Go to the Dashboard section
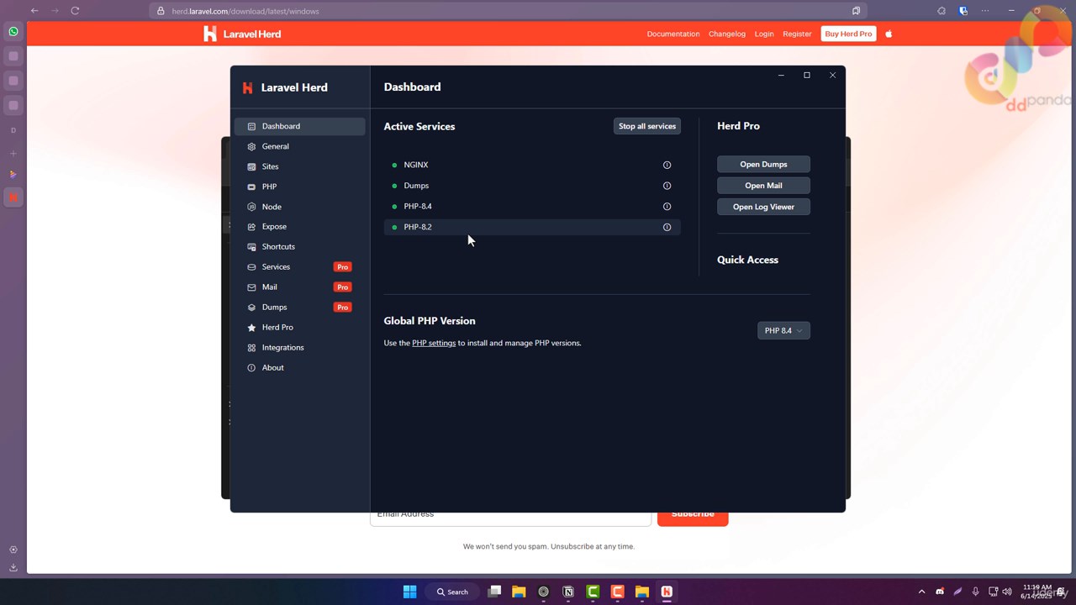This screenshot has height=605, width=1076. point(299,126)
